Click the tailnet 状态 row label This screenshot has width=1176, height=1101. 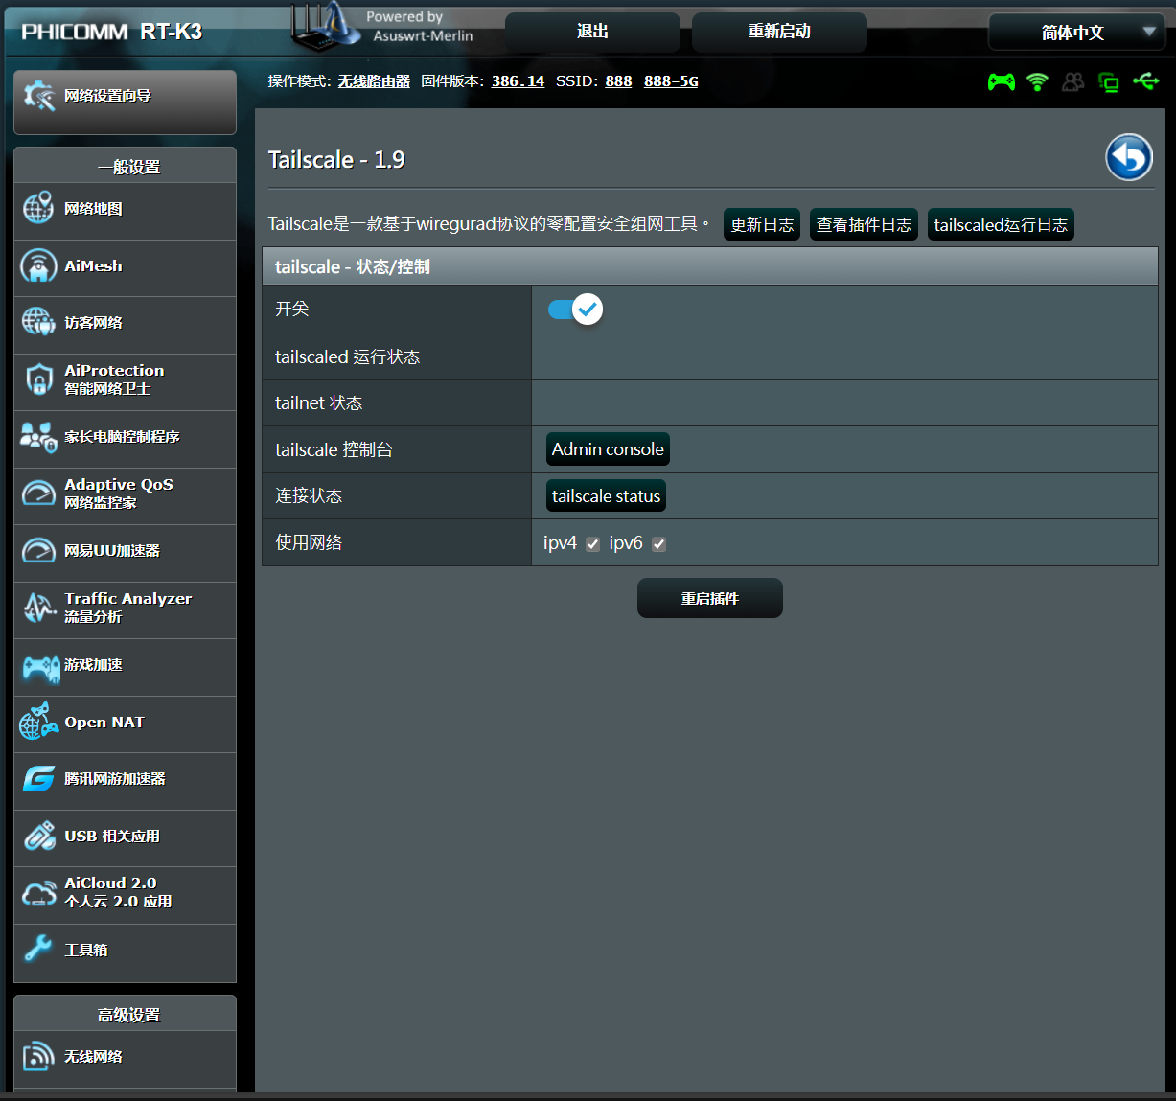(x=318, y=403)
